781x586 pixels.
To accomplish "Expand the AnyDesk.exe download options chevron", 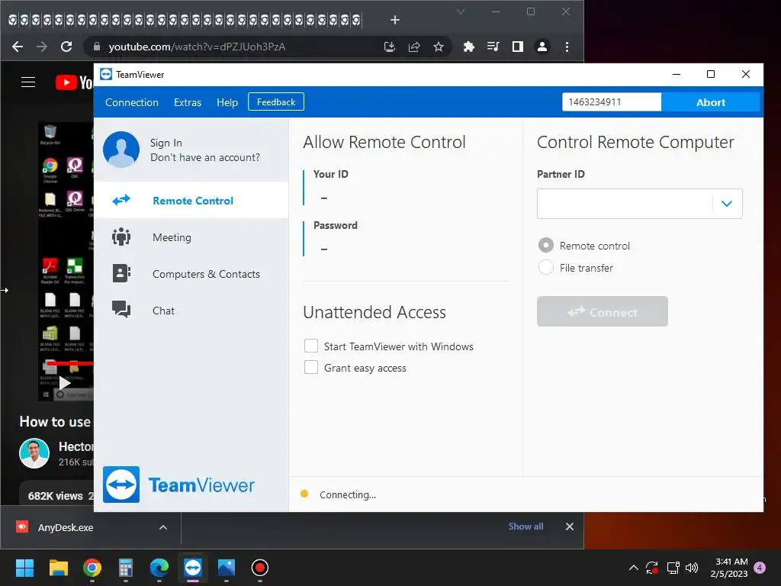I will pyautogui.click(x=163, y=527).
